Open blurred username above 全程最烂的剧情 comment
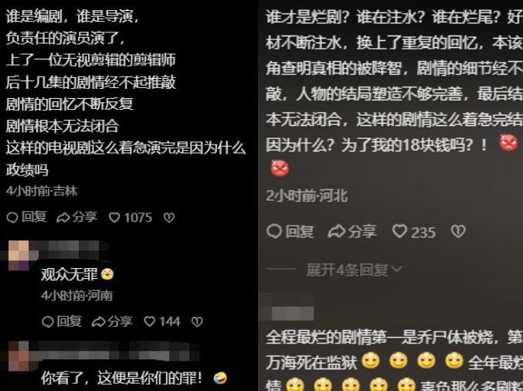Screen dimensions: 523x391 (x=289, y=308)
